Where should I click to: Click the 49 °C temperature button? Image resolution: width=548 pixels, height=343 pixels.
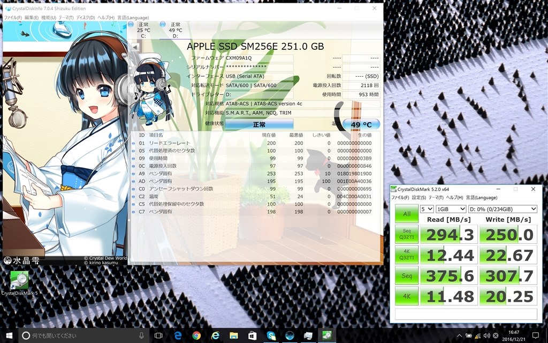tap(361, 124)
